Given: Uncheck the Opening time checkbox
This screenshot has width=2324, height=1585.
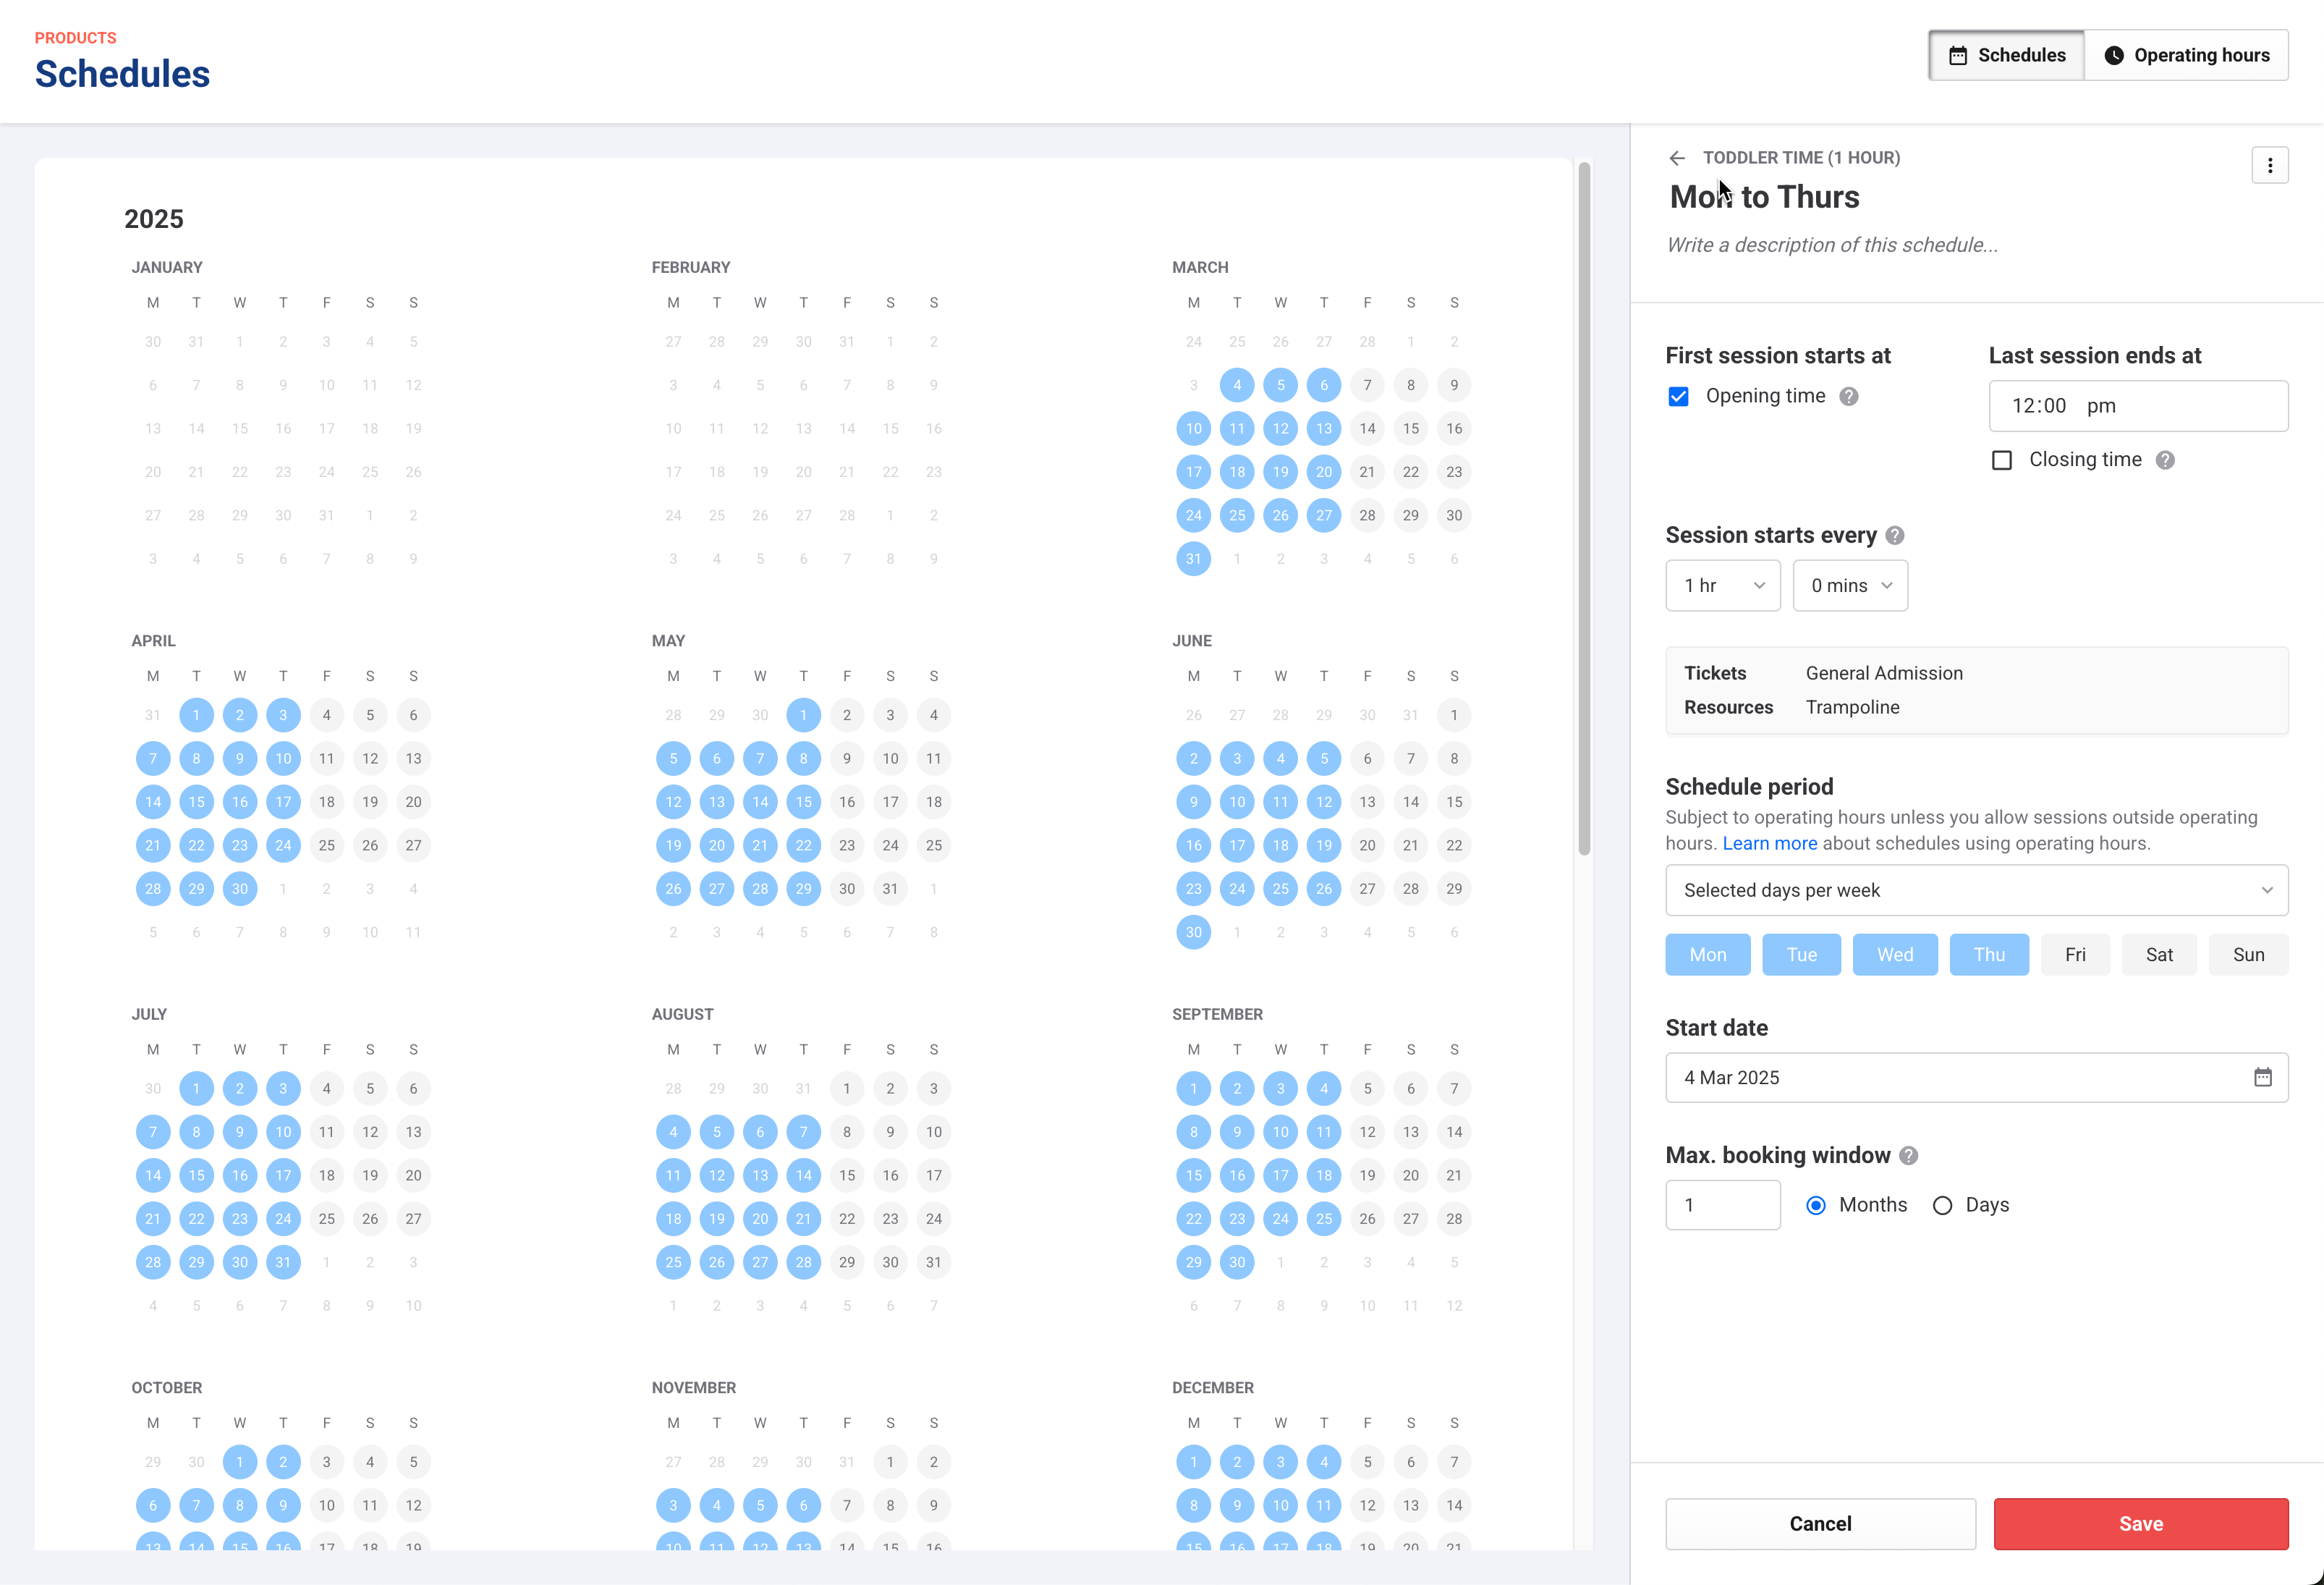Looking at the screenshot, I should 1679,397.
